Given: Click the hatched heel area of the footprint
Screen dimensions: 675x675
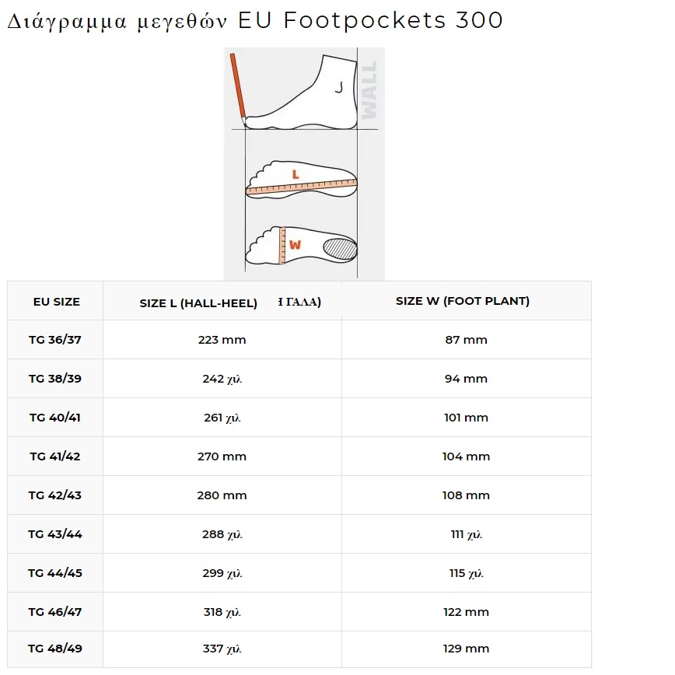Looking at the screenshot, I should pyautogui.click(x=339, y=248).
